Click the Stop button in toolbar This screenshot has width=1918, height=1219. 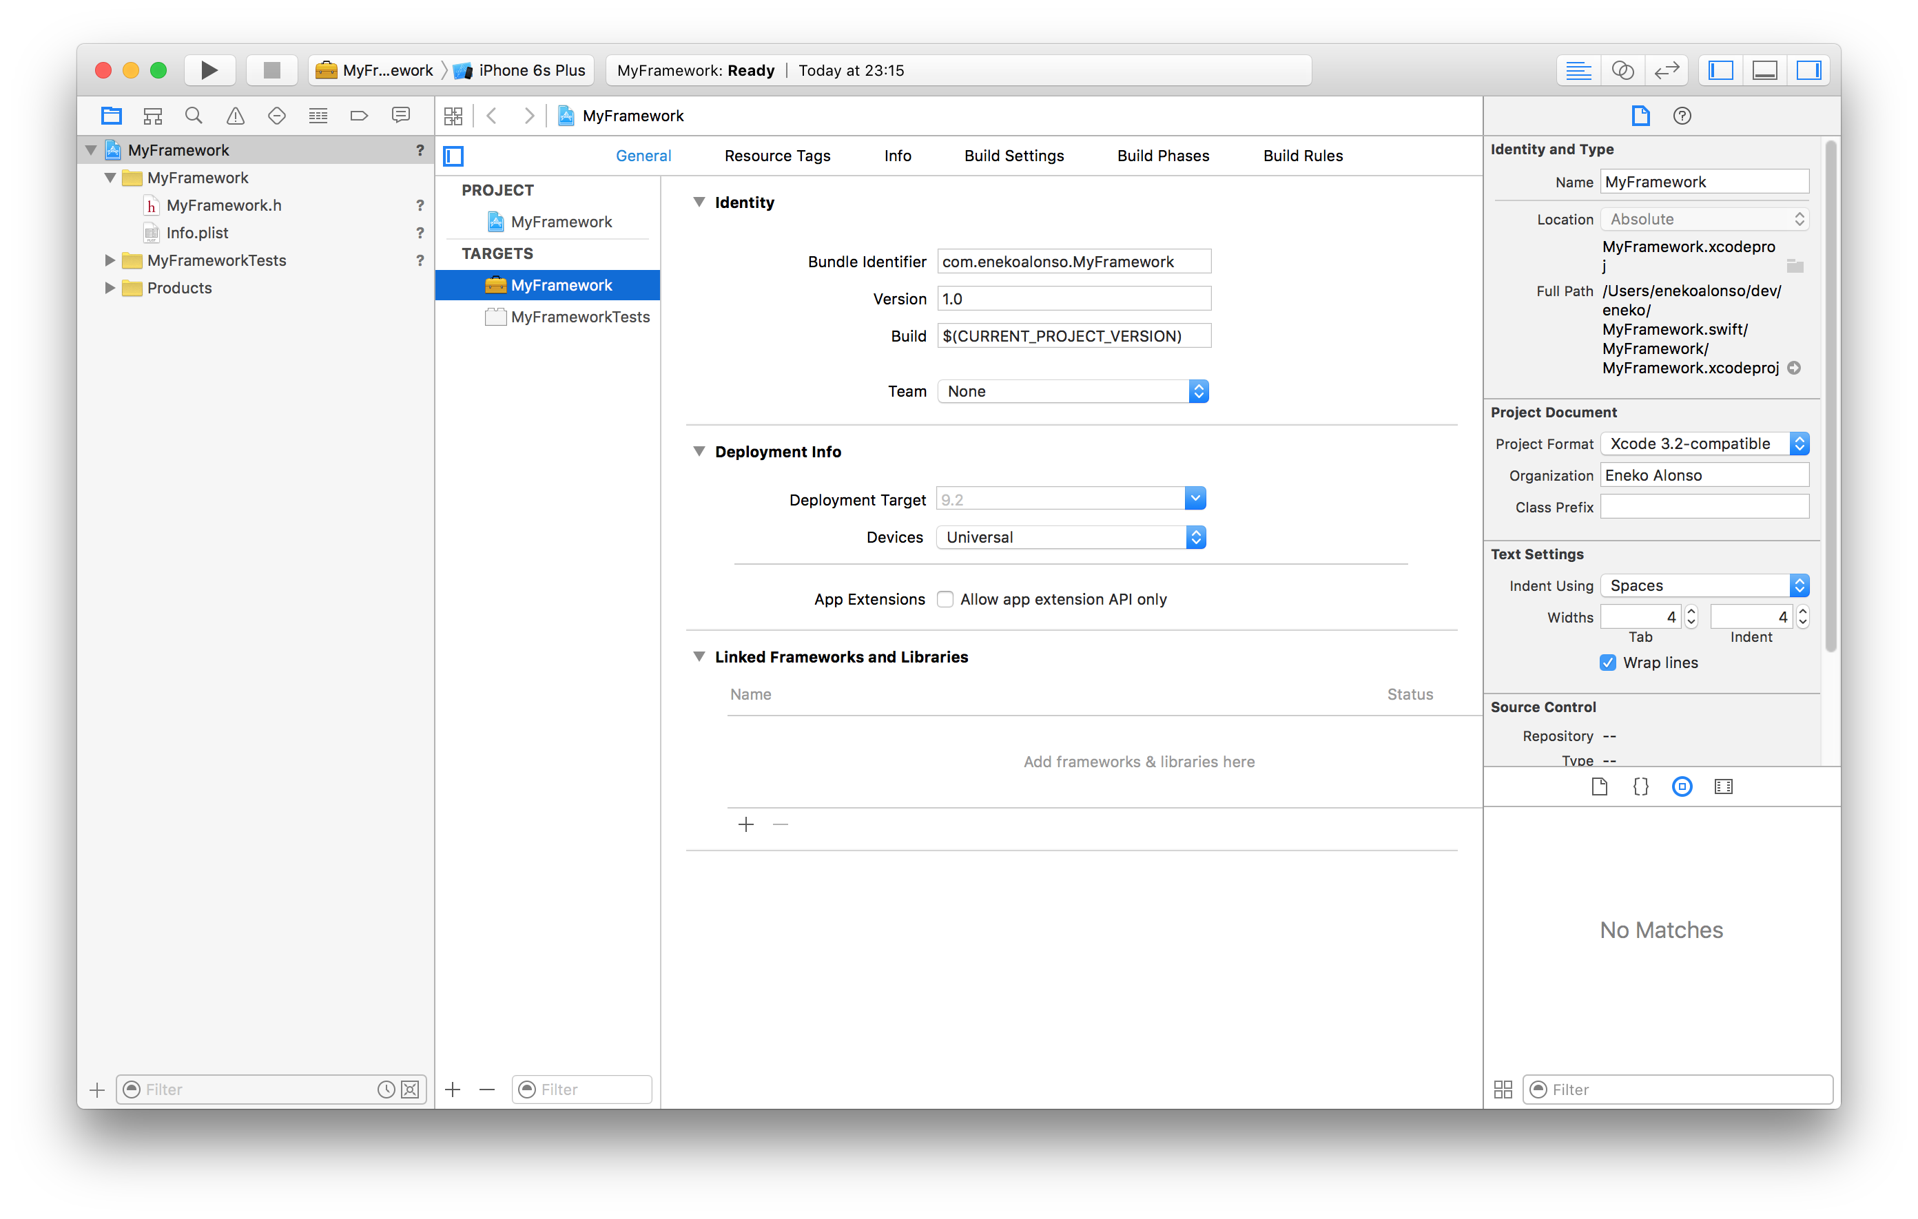pos(271,70)
